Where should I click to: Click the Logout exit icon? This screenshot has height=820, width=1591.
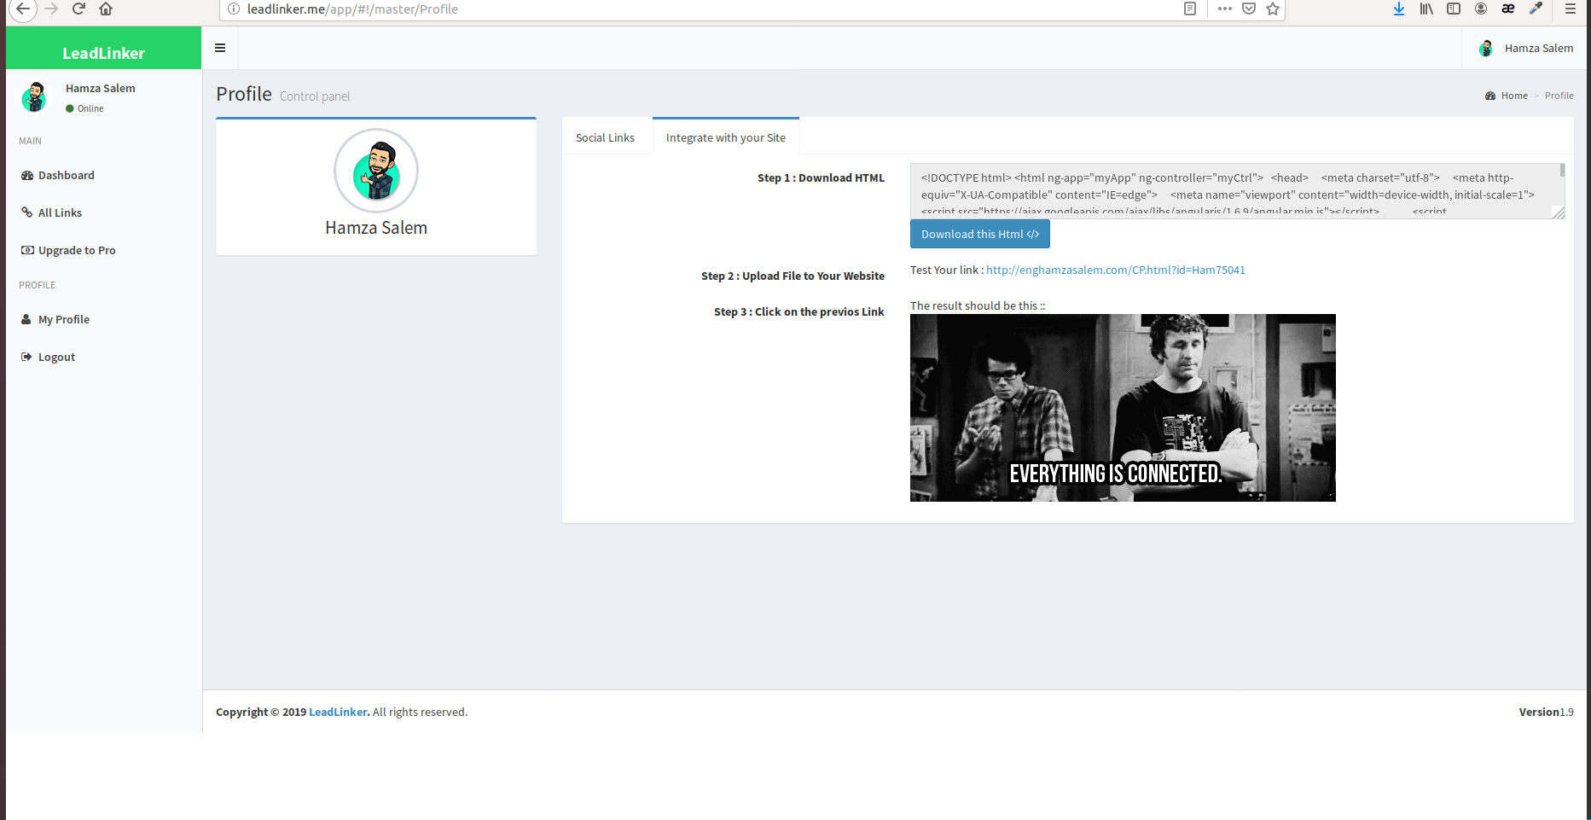26,357
